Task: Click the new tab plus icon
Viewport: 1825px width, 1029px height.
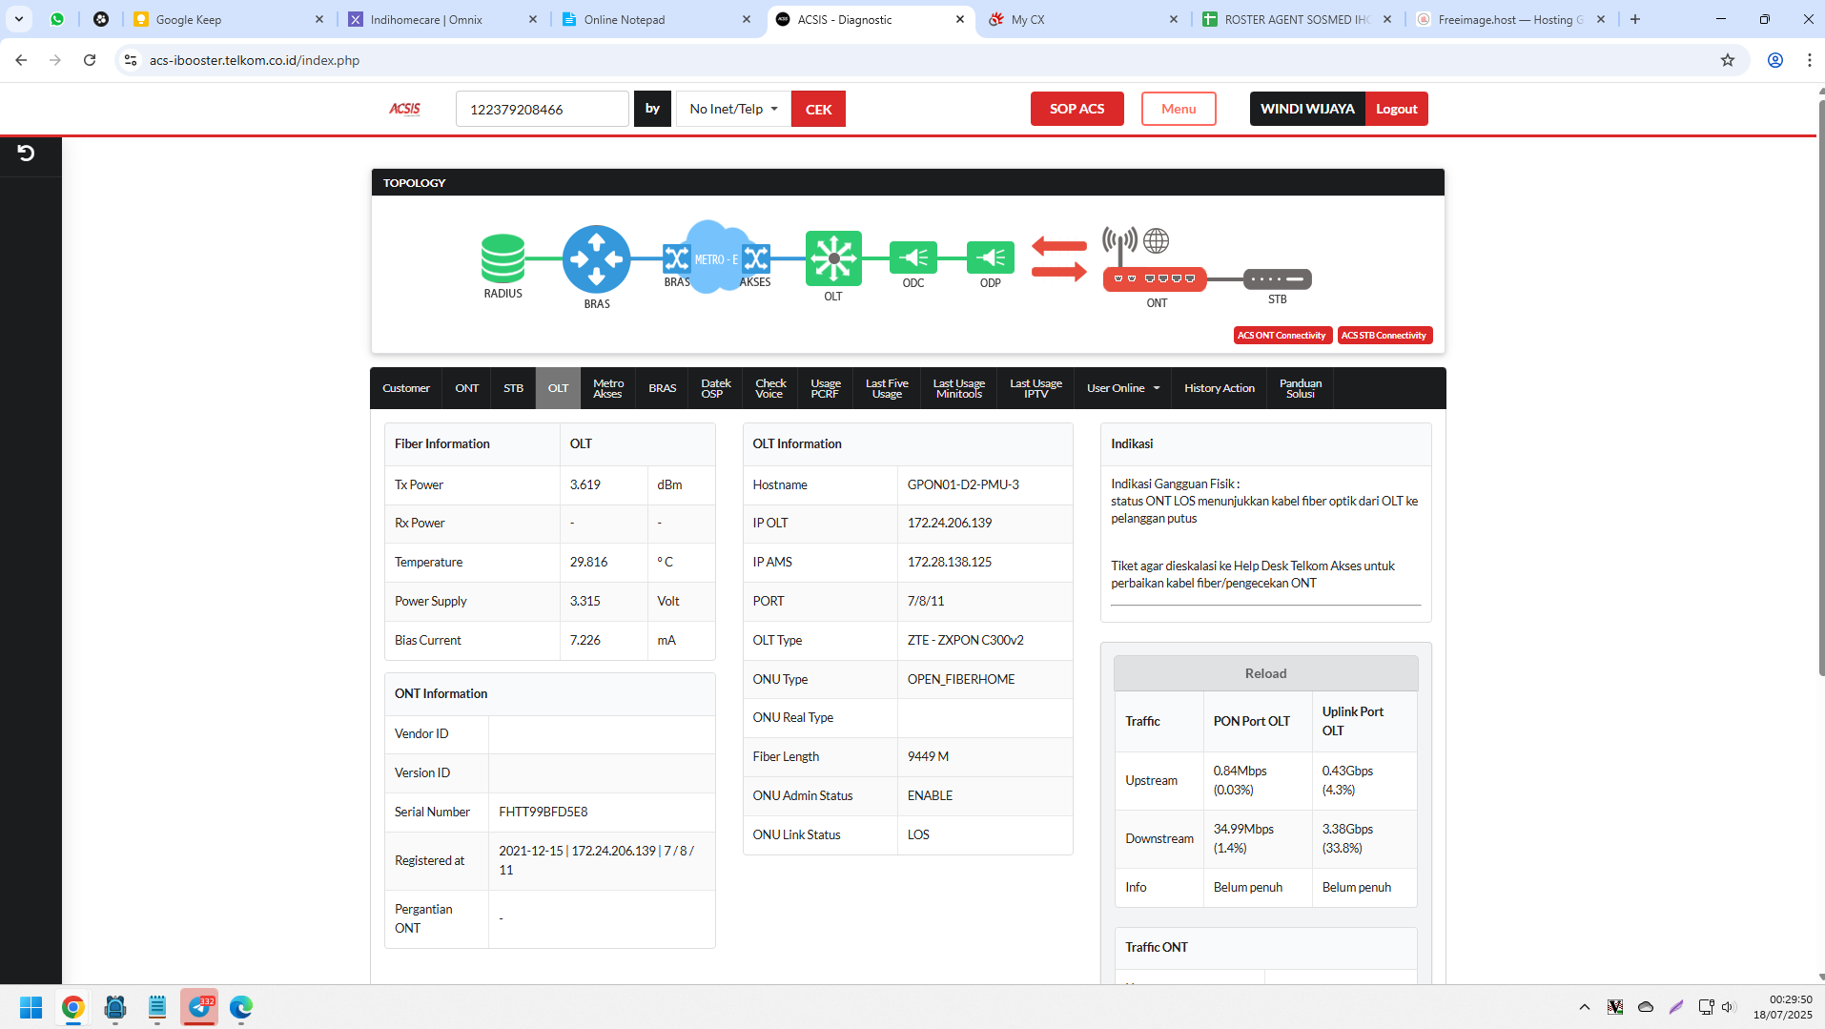Action: [x=1635, y=19]
